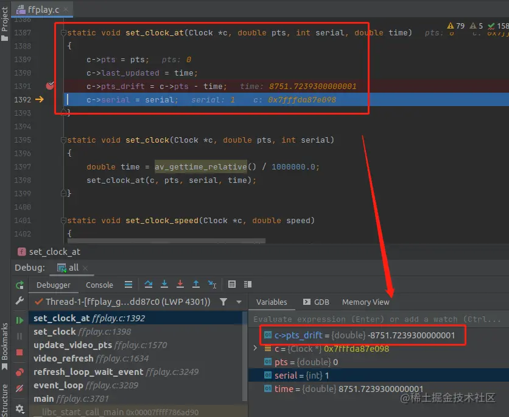Pause the program

click(20, 336)
